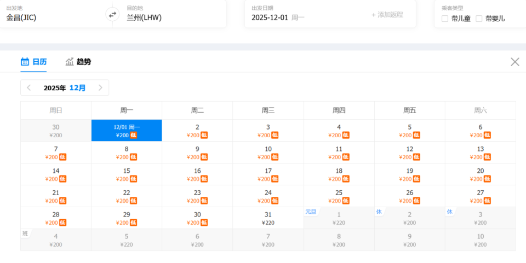The width and height of the screenshot is (526, 263).
Task: Click the 元旦 holiday tag
Action: coord(311,212)
